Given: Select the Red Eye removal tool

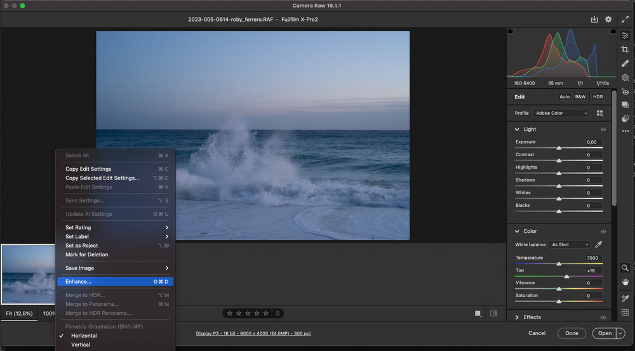Looking at the screenshot, I should 625,92.
